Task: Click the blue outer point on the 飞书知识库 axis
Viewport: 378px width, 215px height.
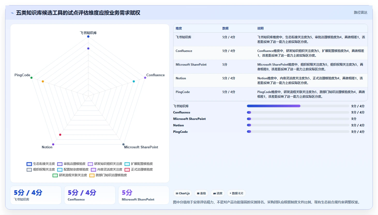Action: pyautogui.click(x=88, y=36)
